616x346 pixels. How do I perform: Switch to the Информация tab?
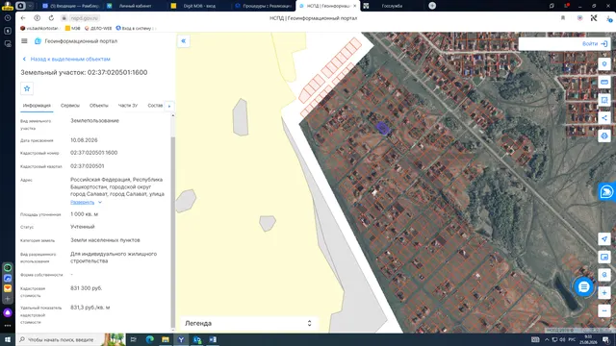(x=37, y=106)
